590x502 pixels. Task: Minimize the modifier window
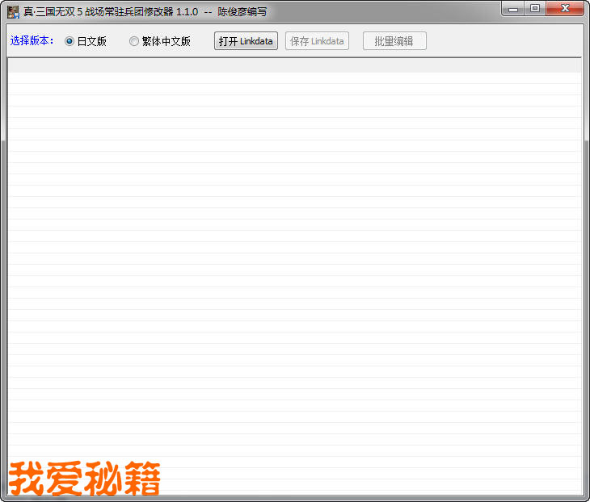(513, 9)
